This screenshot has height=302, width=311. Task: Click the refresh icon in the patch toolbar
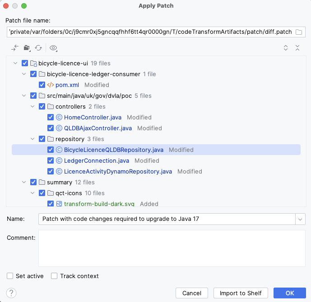tap(38, 48)
